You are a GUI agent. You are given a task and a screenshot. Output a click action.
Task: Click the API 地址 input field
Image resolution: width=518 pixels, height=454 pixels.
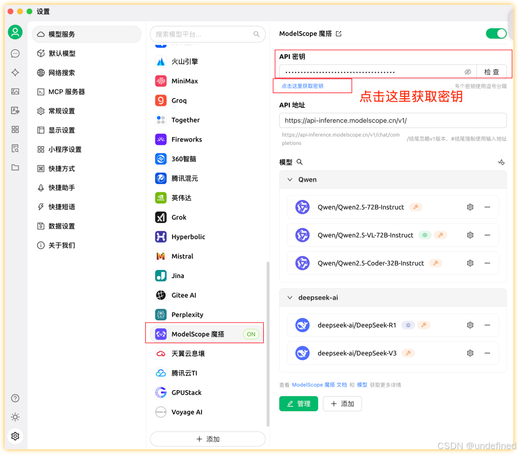coord(393,120)
